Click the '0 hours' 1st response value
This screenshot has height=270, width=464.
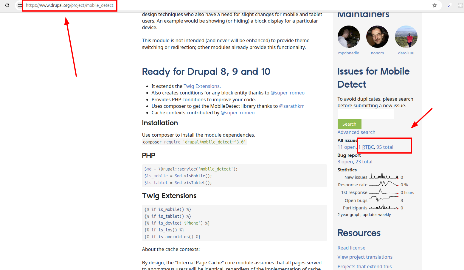point(407,193)
